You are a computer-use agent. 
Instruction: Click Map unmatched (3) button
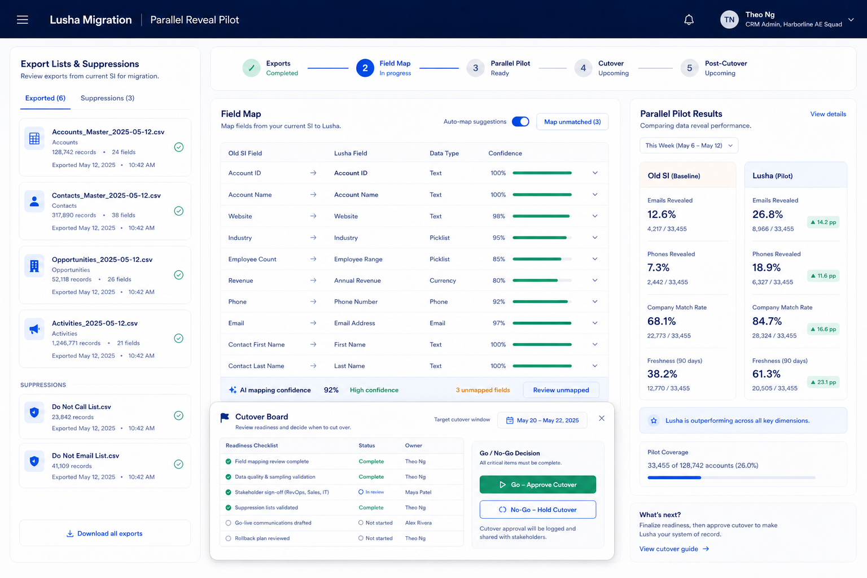click(x=572, y=122)
